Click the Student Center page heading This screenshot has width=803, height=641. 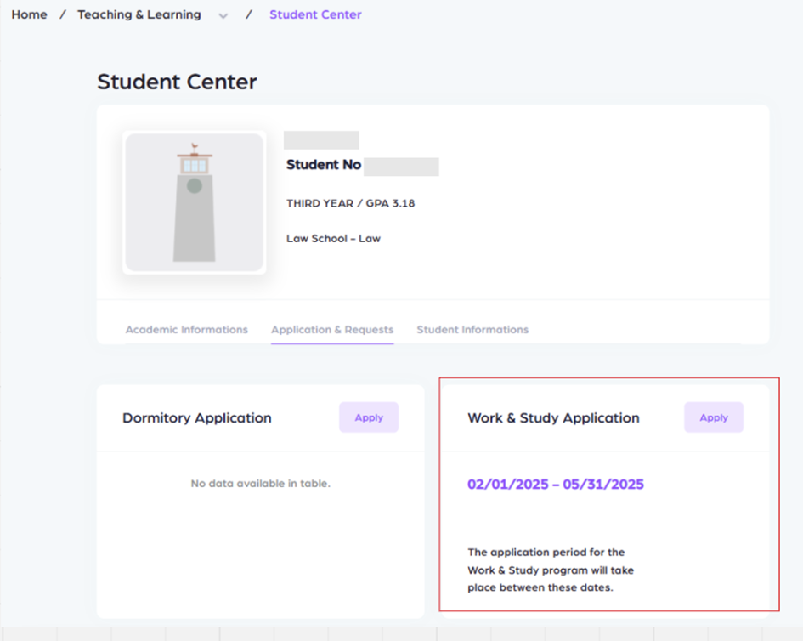[177, 82]
